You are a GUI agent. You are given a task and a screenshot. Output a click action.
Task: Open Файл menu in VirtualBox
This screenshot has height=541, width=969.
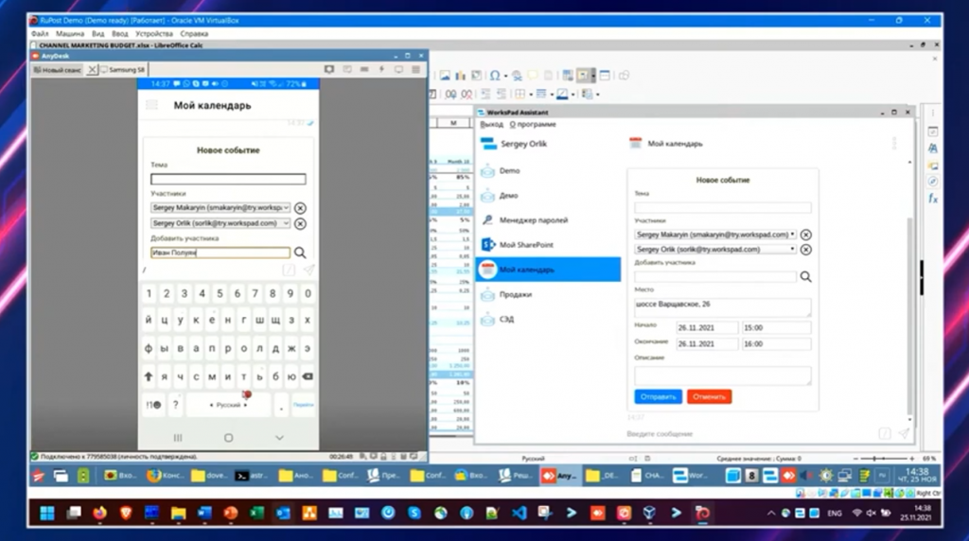click(x=40, y=33)
